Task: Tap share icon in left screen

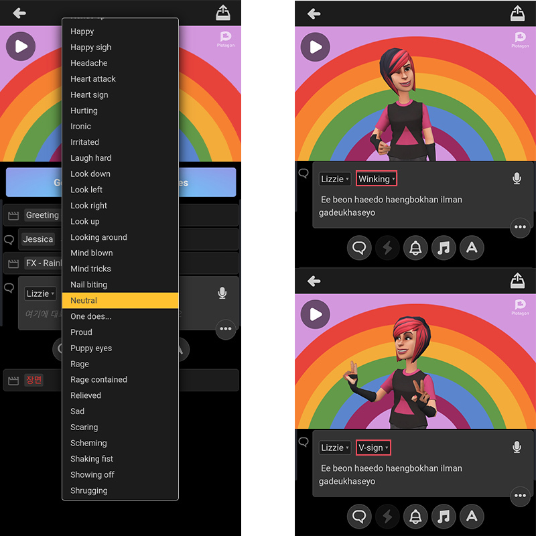Action: 223,13
